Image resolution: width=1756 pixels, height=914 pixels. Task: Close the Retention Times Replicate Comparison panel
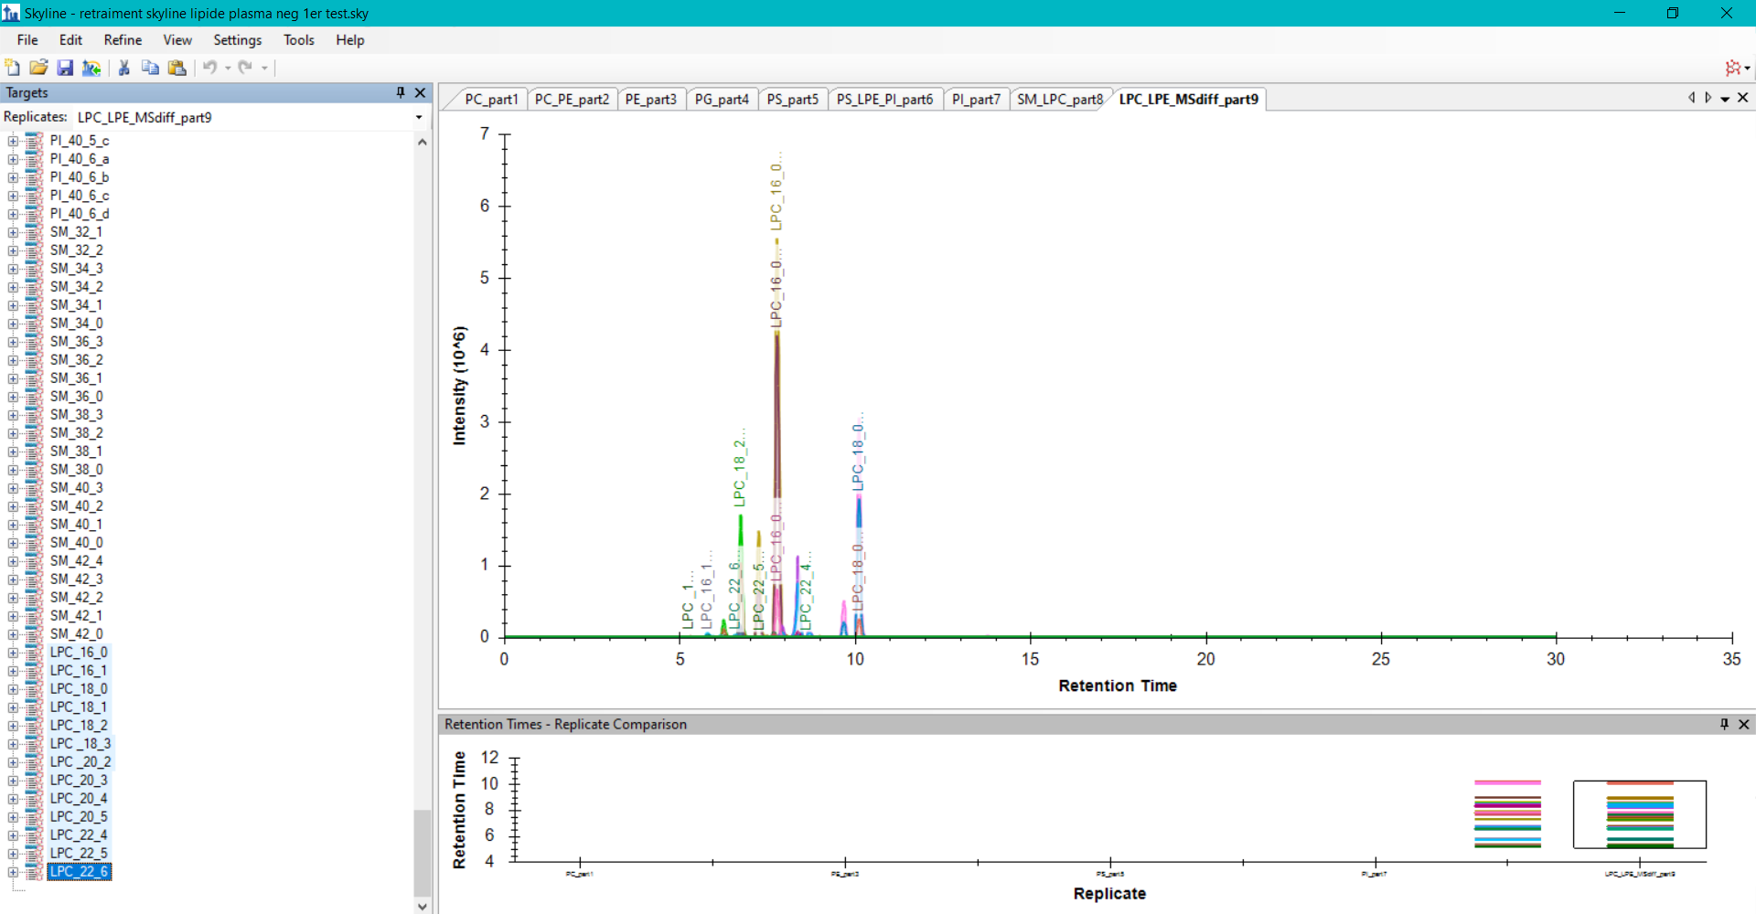click(1744, 724)
